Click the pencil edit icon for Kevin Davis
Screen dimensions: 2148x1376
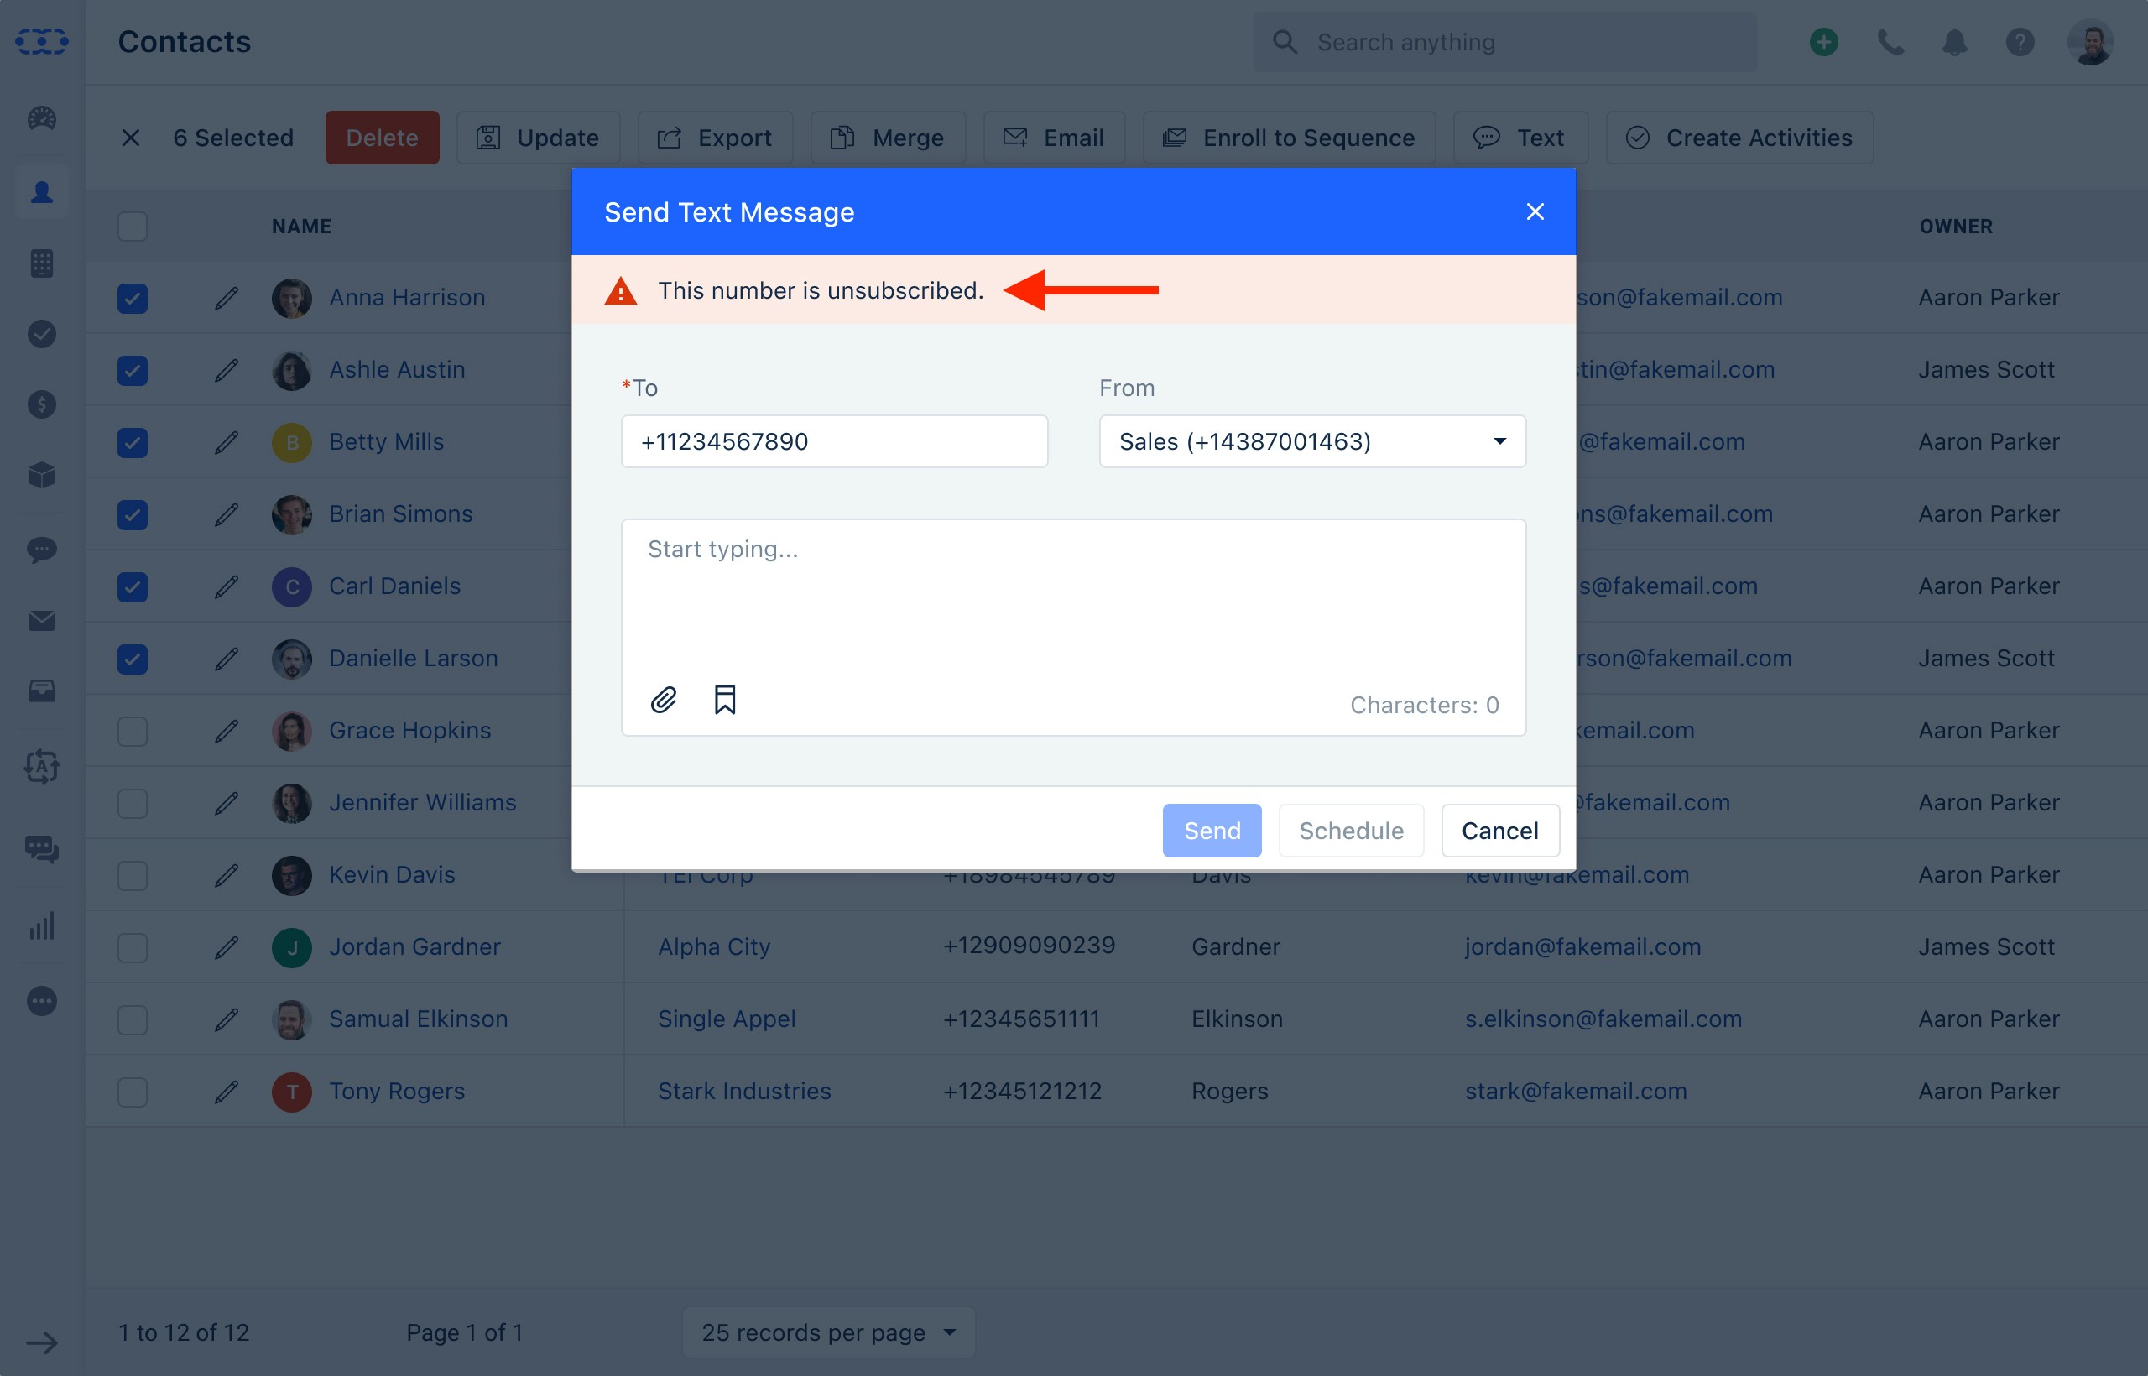pos(226,875)
